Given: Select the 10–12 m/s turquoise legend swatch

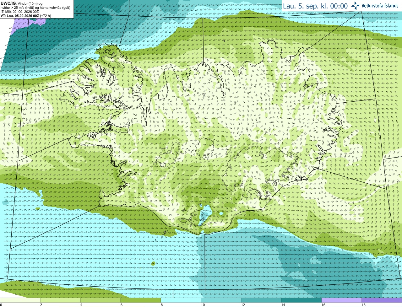Looking at the screenshot, I should tap(221, 300).
